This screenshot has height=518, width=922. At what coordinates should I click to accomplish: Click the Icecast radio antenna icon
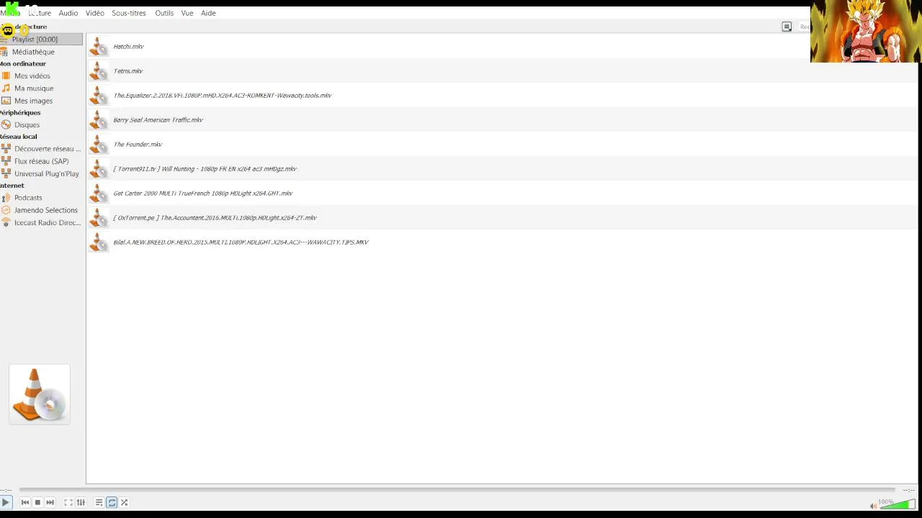pos(6,222)
